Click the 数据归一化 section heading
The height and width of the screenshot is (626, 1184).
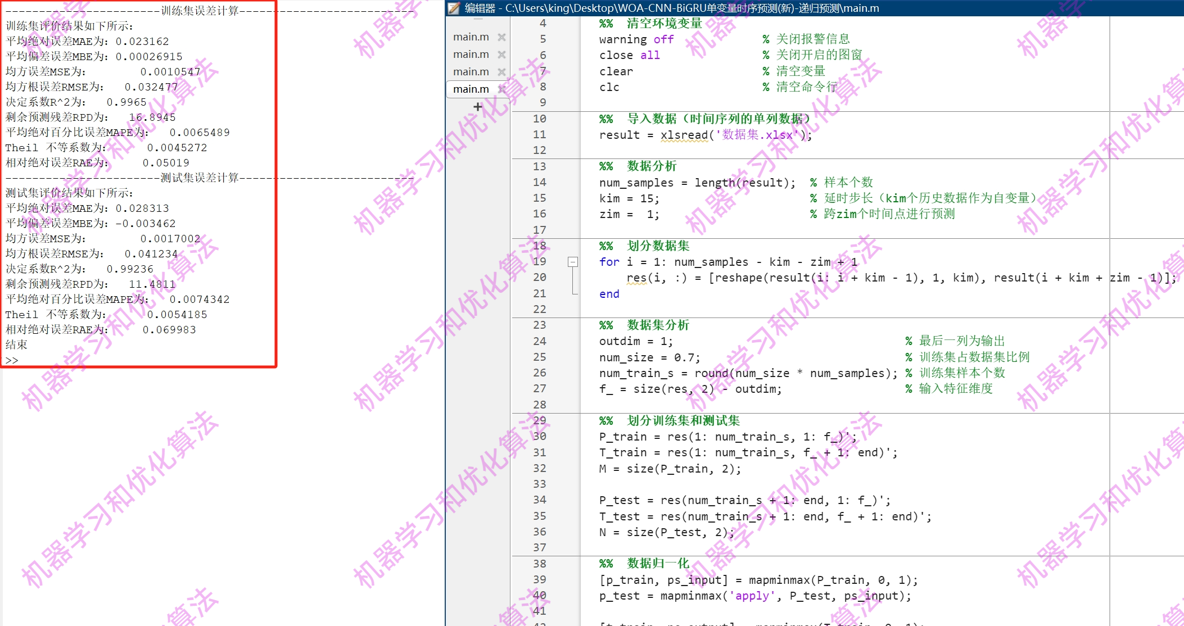coord(658,563)
